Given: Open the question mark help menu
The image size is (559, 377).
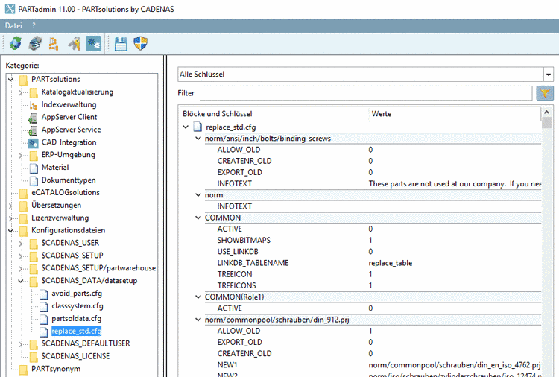Looking at the screenshot, I should click(x=34, y=25).
